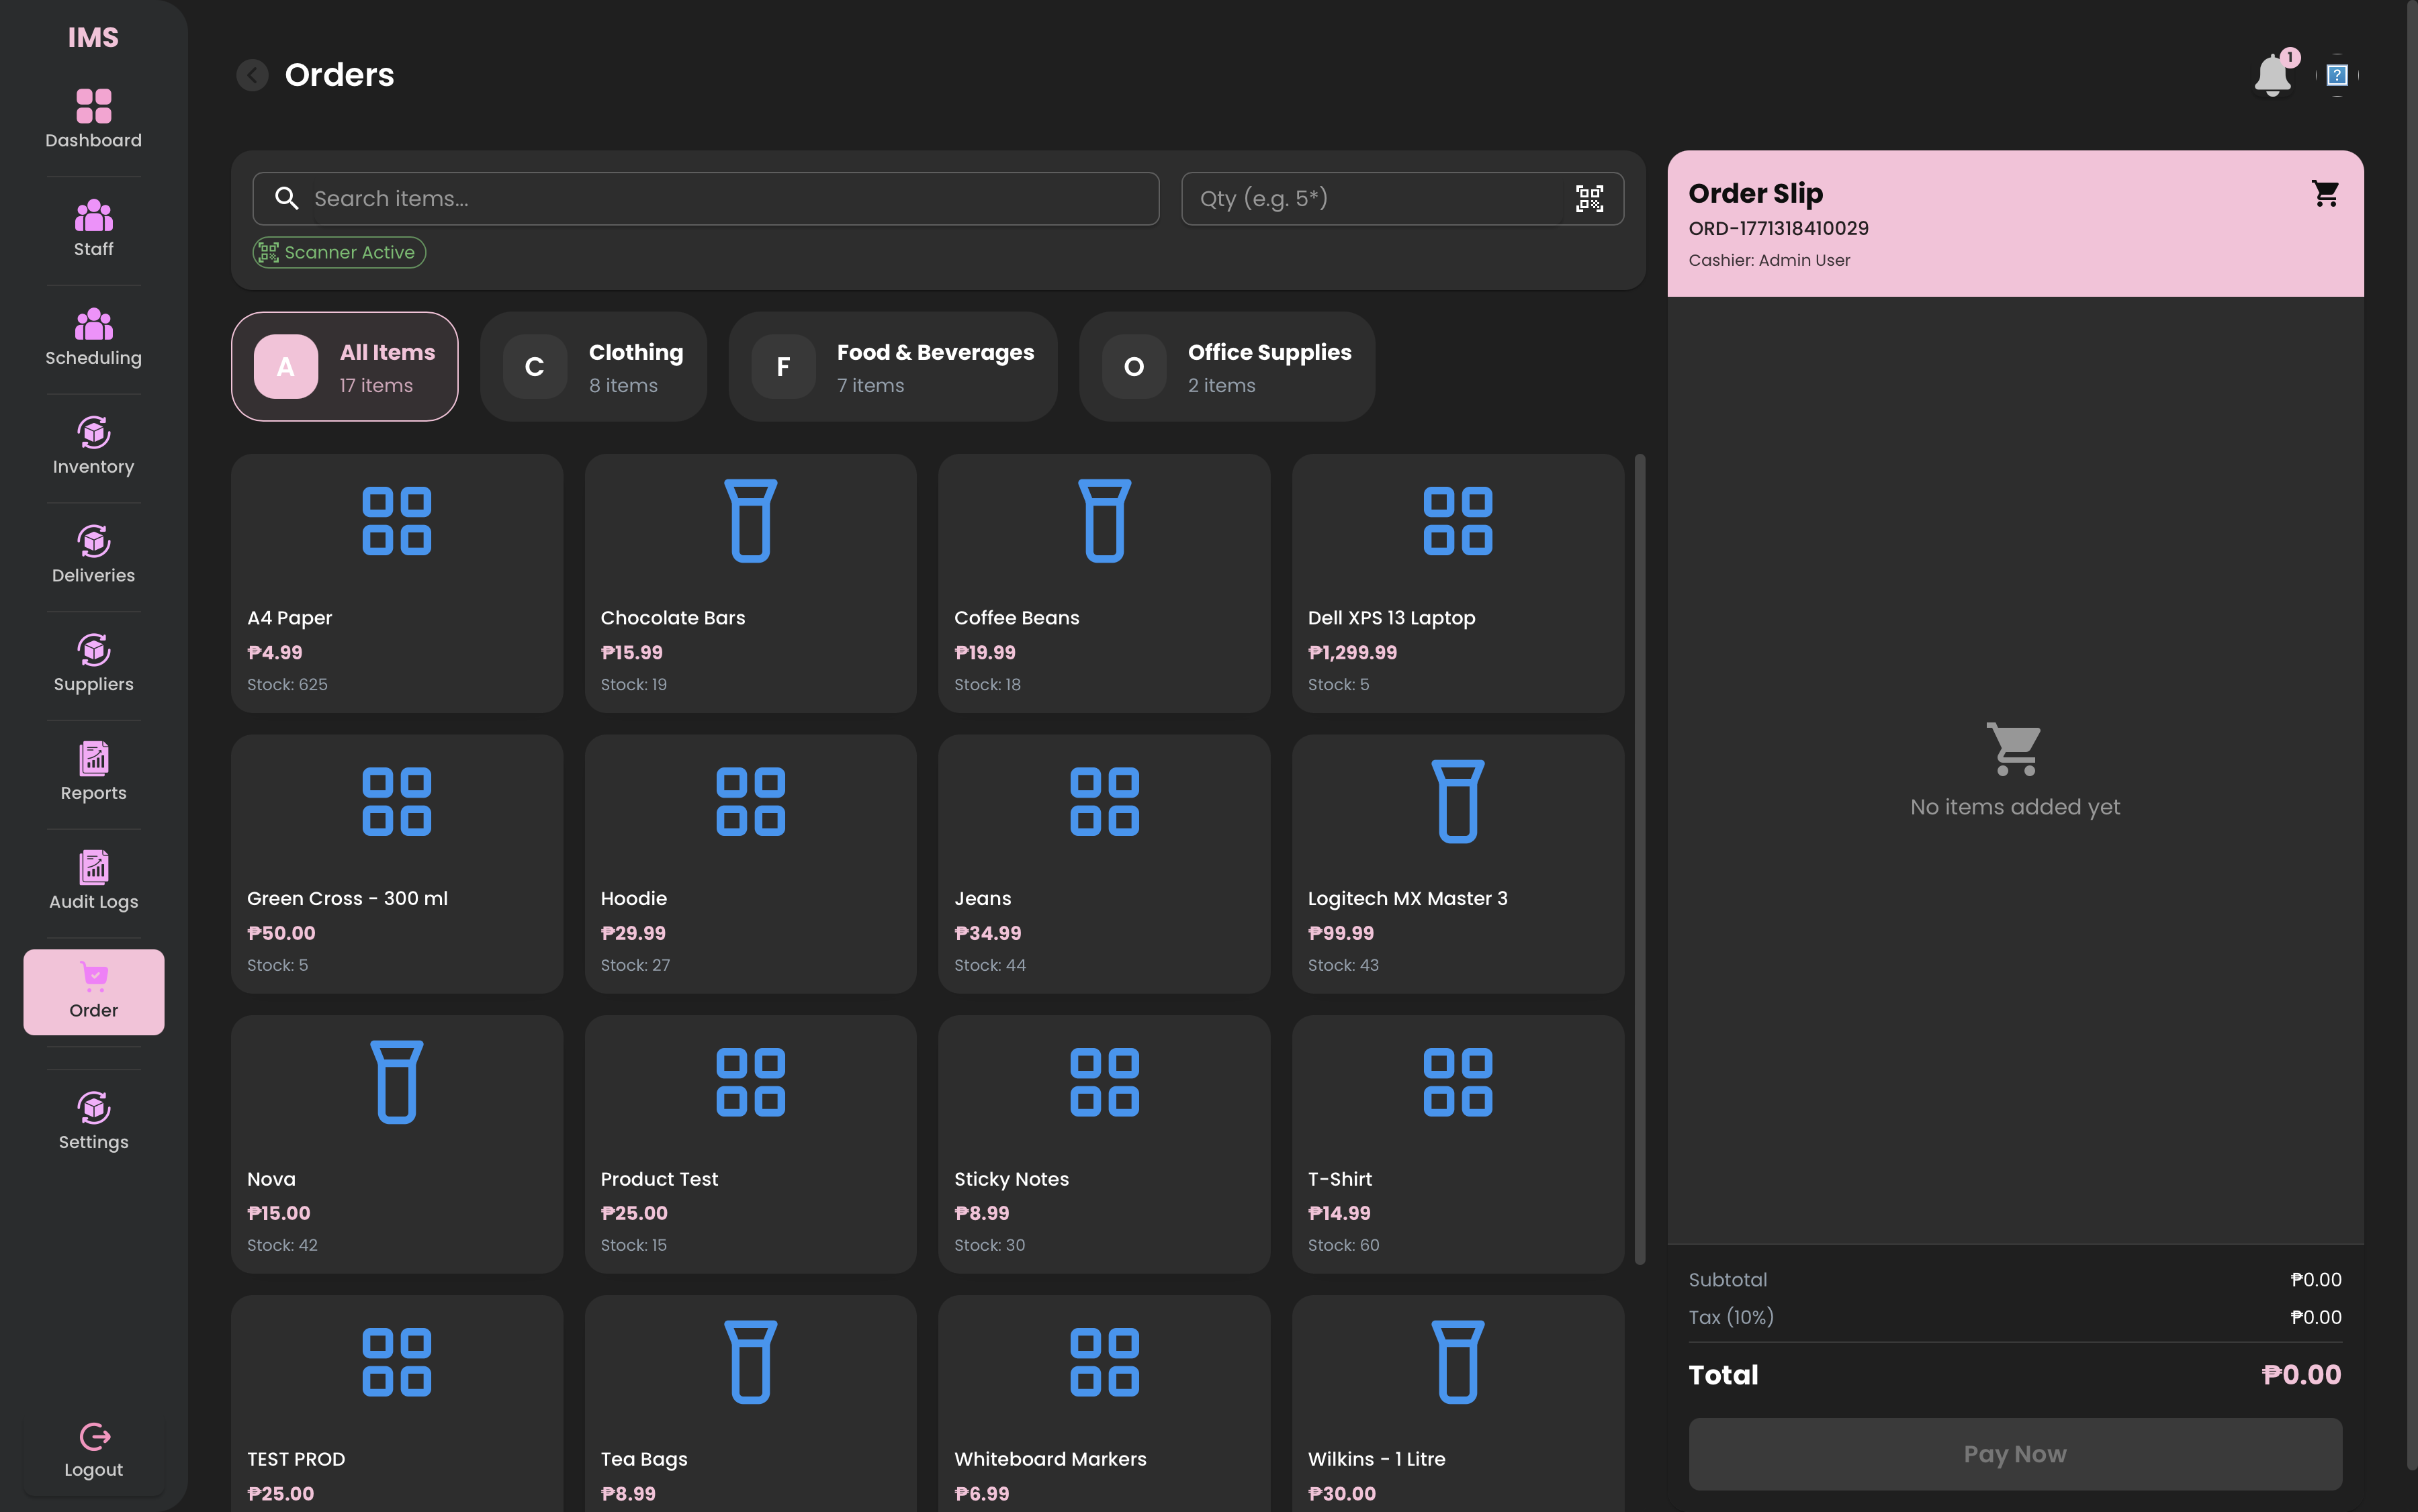The image size is (2418, 1512).
Task: Click the order number ORD-1771318410029
Action: [1778, 229]
